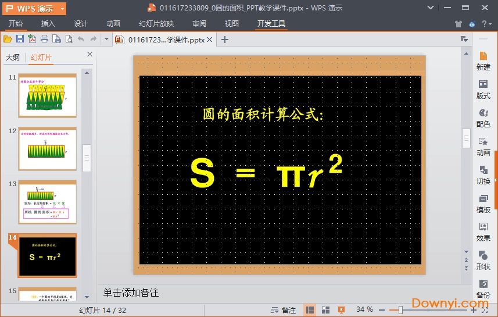Click the new document tab plus button
Image resolution: width=498 pixels, height=317 pixels.
coord(225,40)
